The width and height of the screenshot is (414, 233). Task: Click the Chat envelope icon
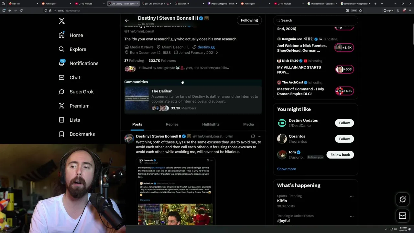pos(61,77)
